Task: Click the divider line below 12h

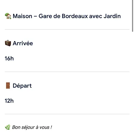Action: click(67, 114)
